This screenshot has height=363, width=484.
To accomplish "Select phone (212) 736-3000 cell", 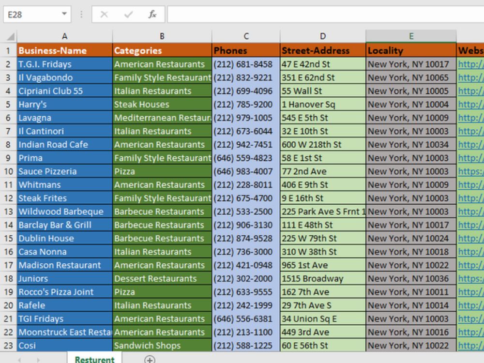I will point(246,252).
